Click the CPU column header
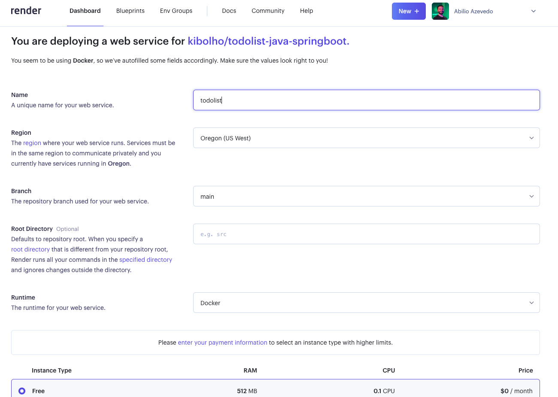 pos(389,370)
